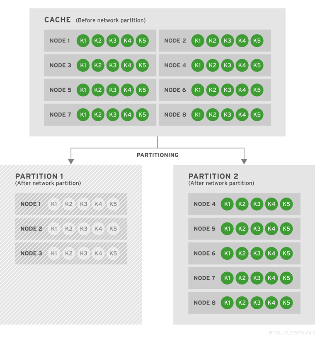Select K5 key in Cache Node 2
Viewport: 315px width, 337px height.
point(257,41)
